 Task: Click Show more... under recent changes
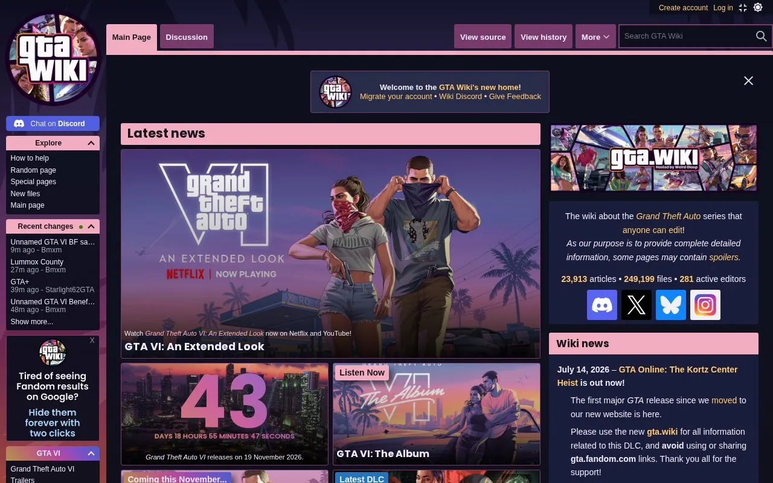[31, 322]
